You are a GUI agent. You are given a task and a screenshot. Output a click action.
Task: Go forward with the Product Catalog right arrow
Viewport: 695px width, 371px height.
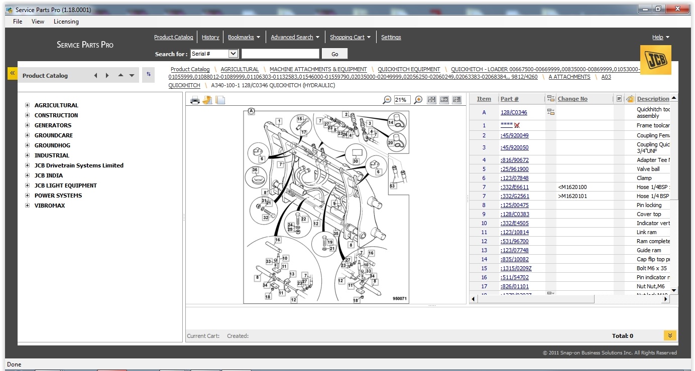click(x=107, y=76)
